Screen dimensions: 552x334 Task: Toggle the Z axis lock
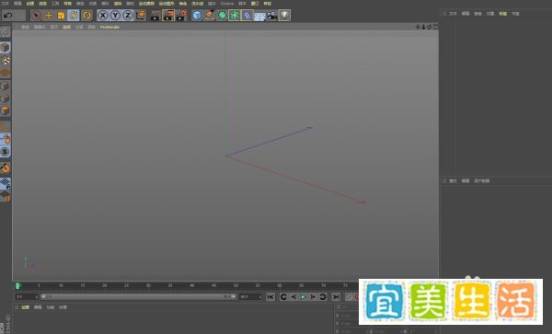tap(128, 16)
